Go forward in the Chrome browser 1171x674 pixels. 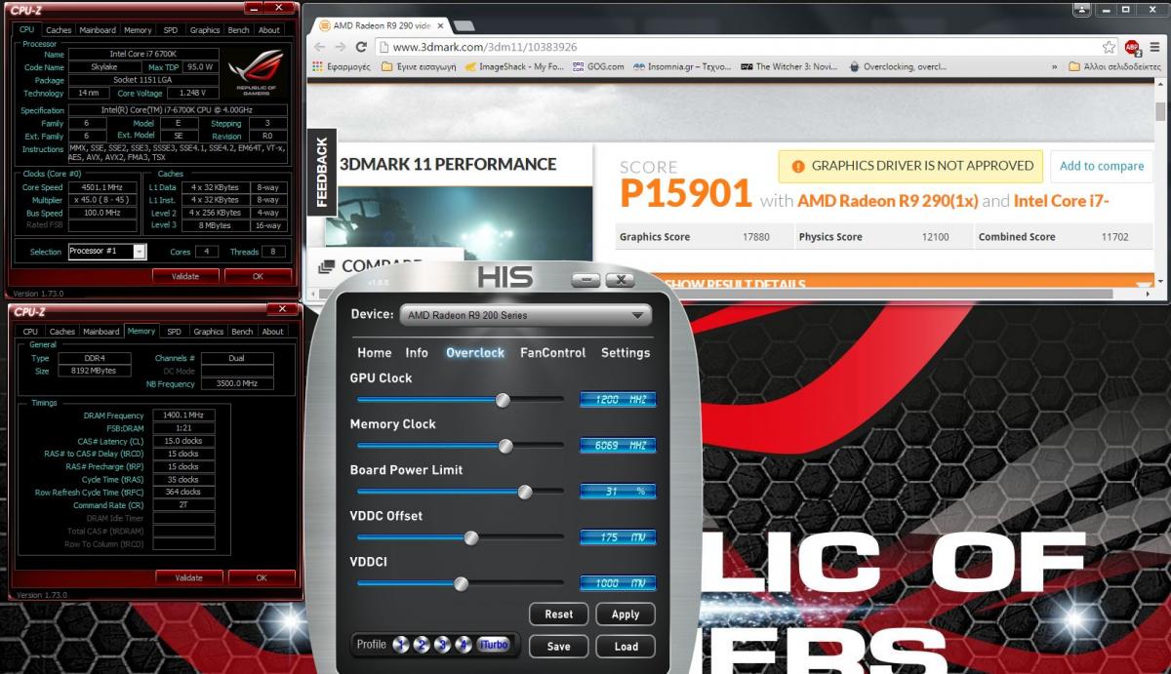340,47
